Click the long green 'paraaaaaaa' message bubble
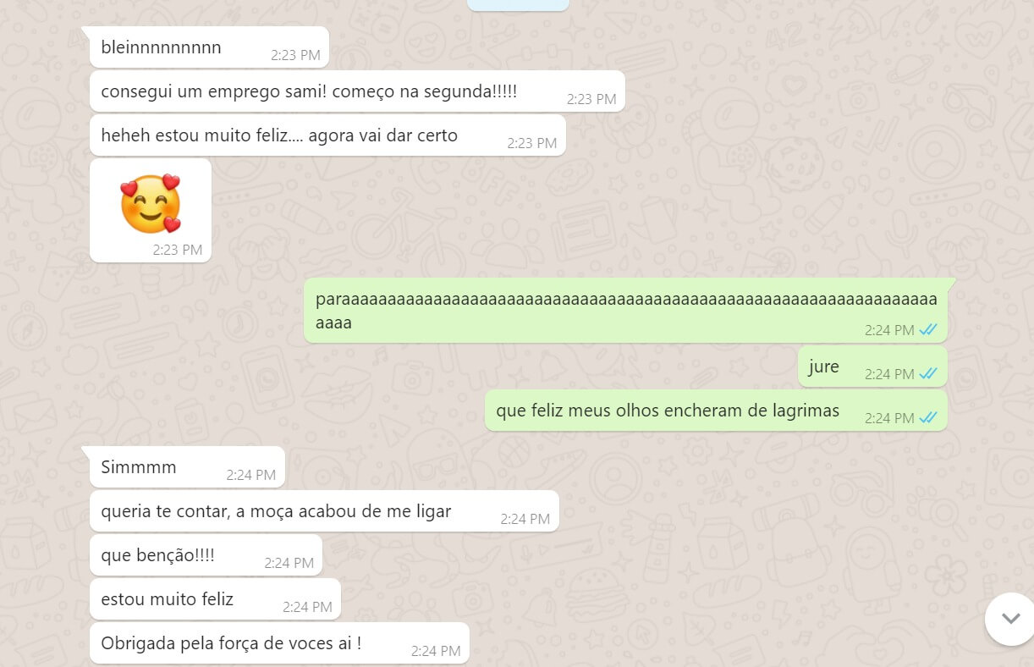Viewport: 1034px width, 667px height. (625, 311)
